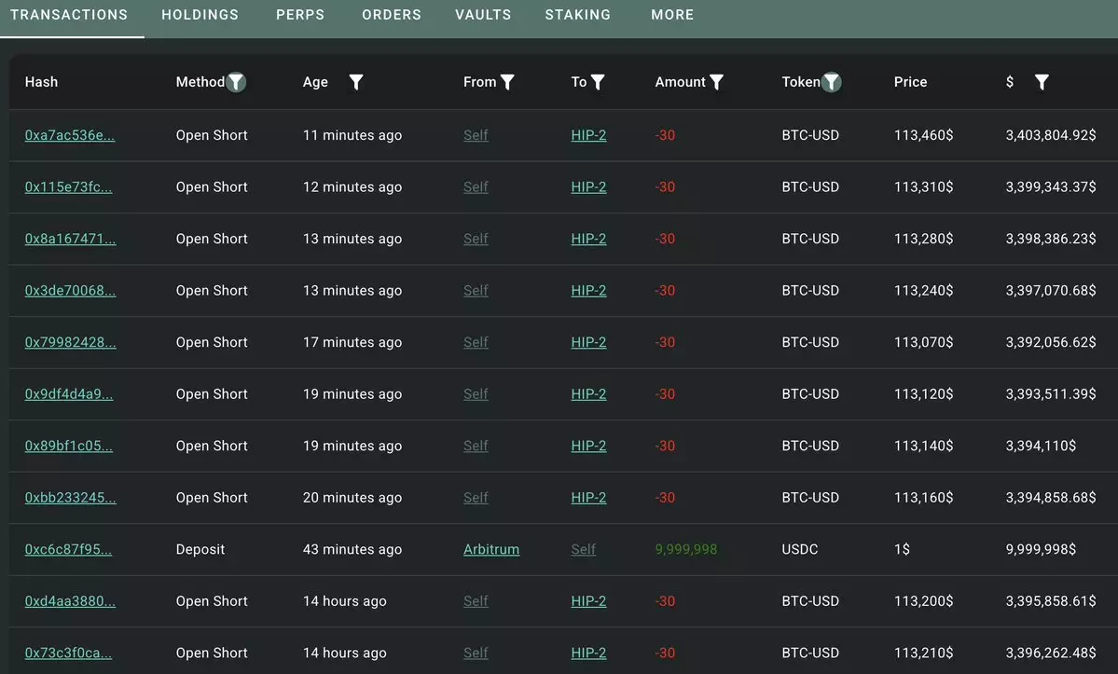The height and width of the screenshot is (674, 1118).
Task: Click the To column filter funnel
Action: pos(598,82)
